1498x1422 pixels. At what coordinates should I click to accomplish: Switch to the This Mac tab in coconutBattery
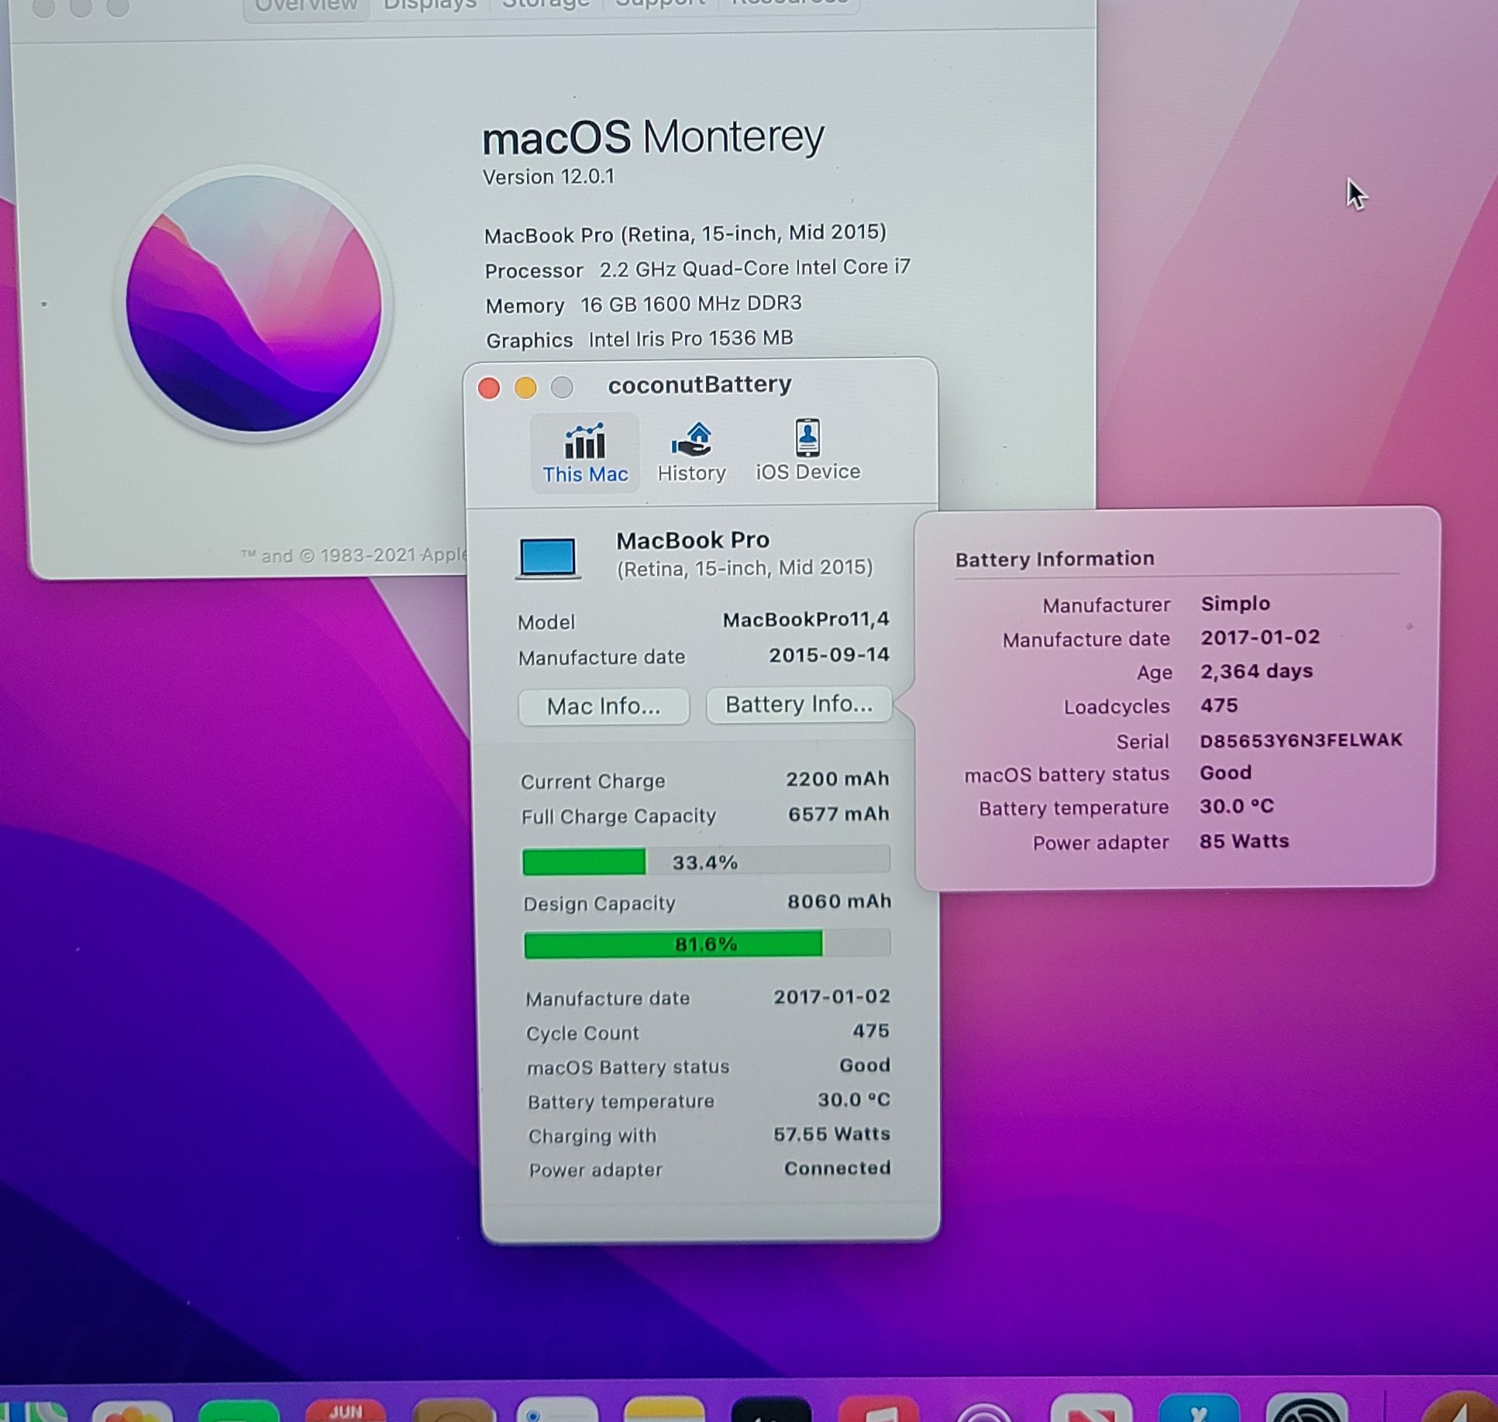click(585, 453)
